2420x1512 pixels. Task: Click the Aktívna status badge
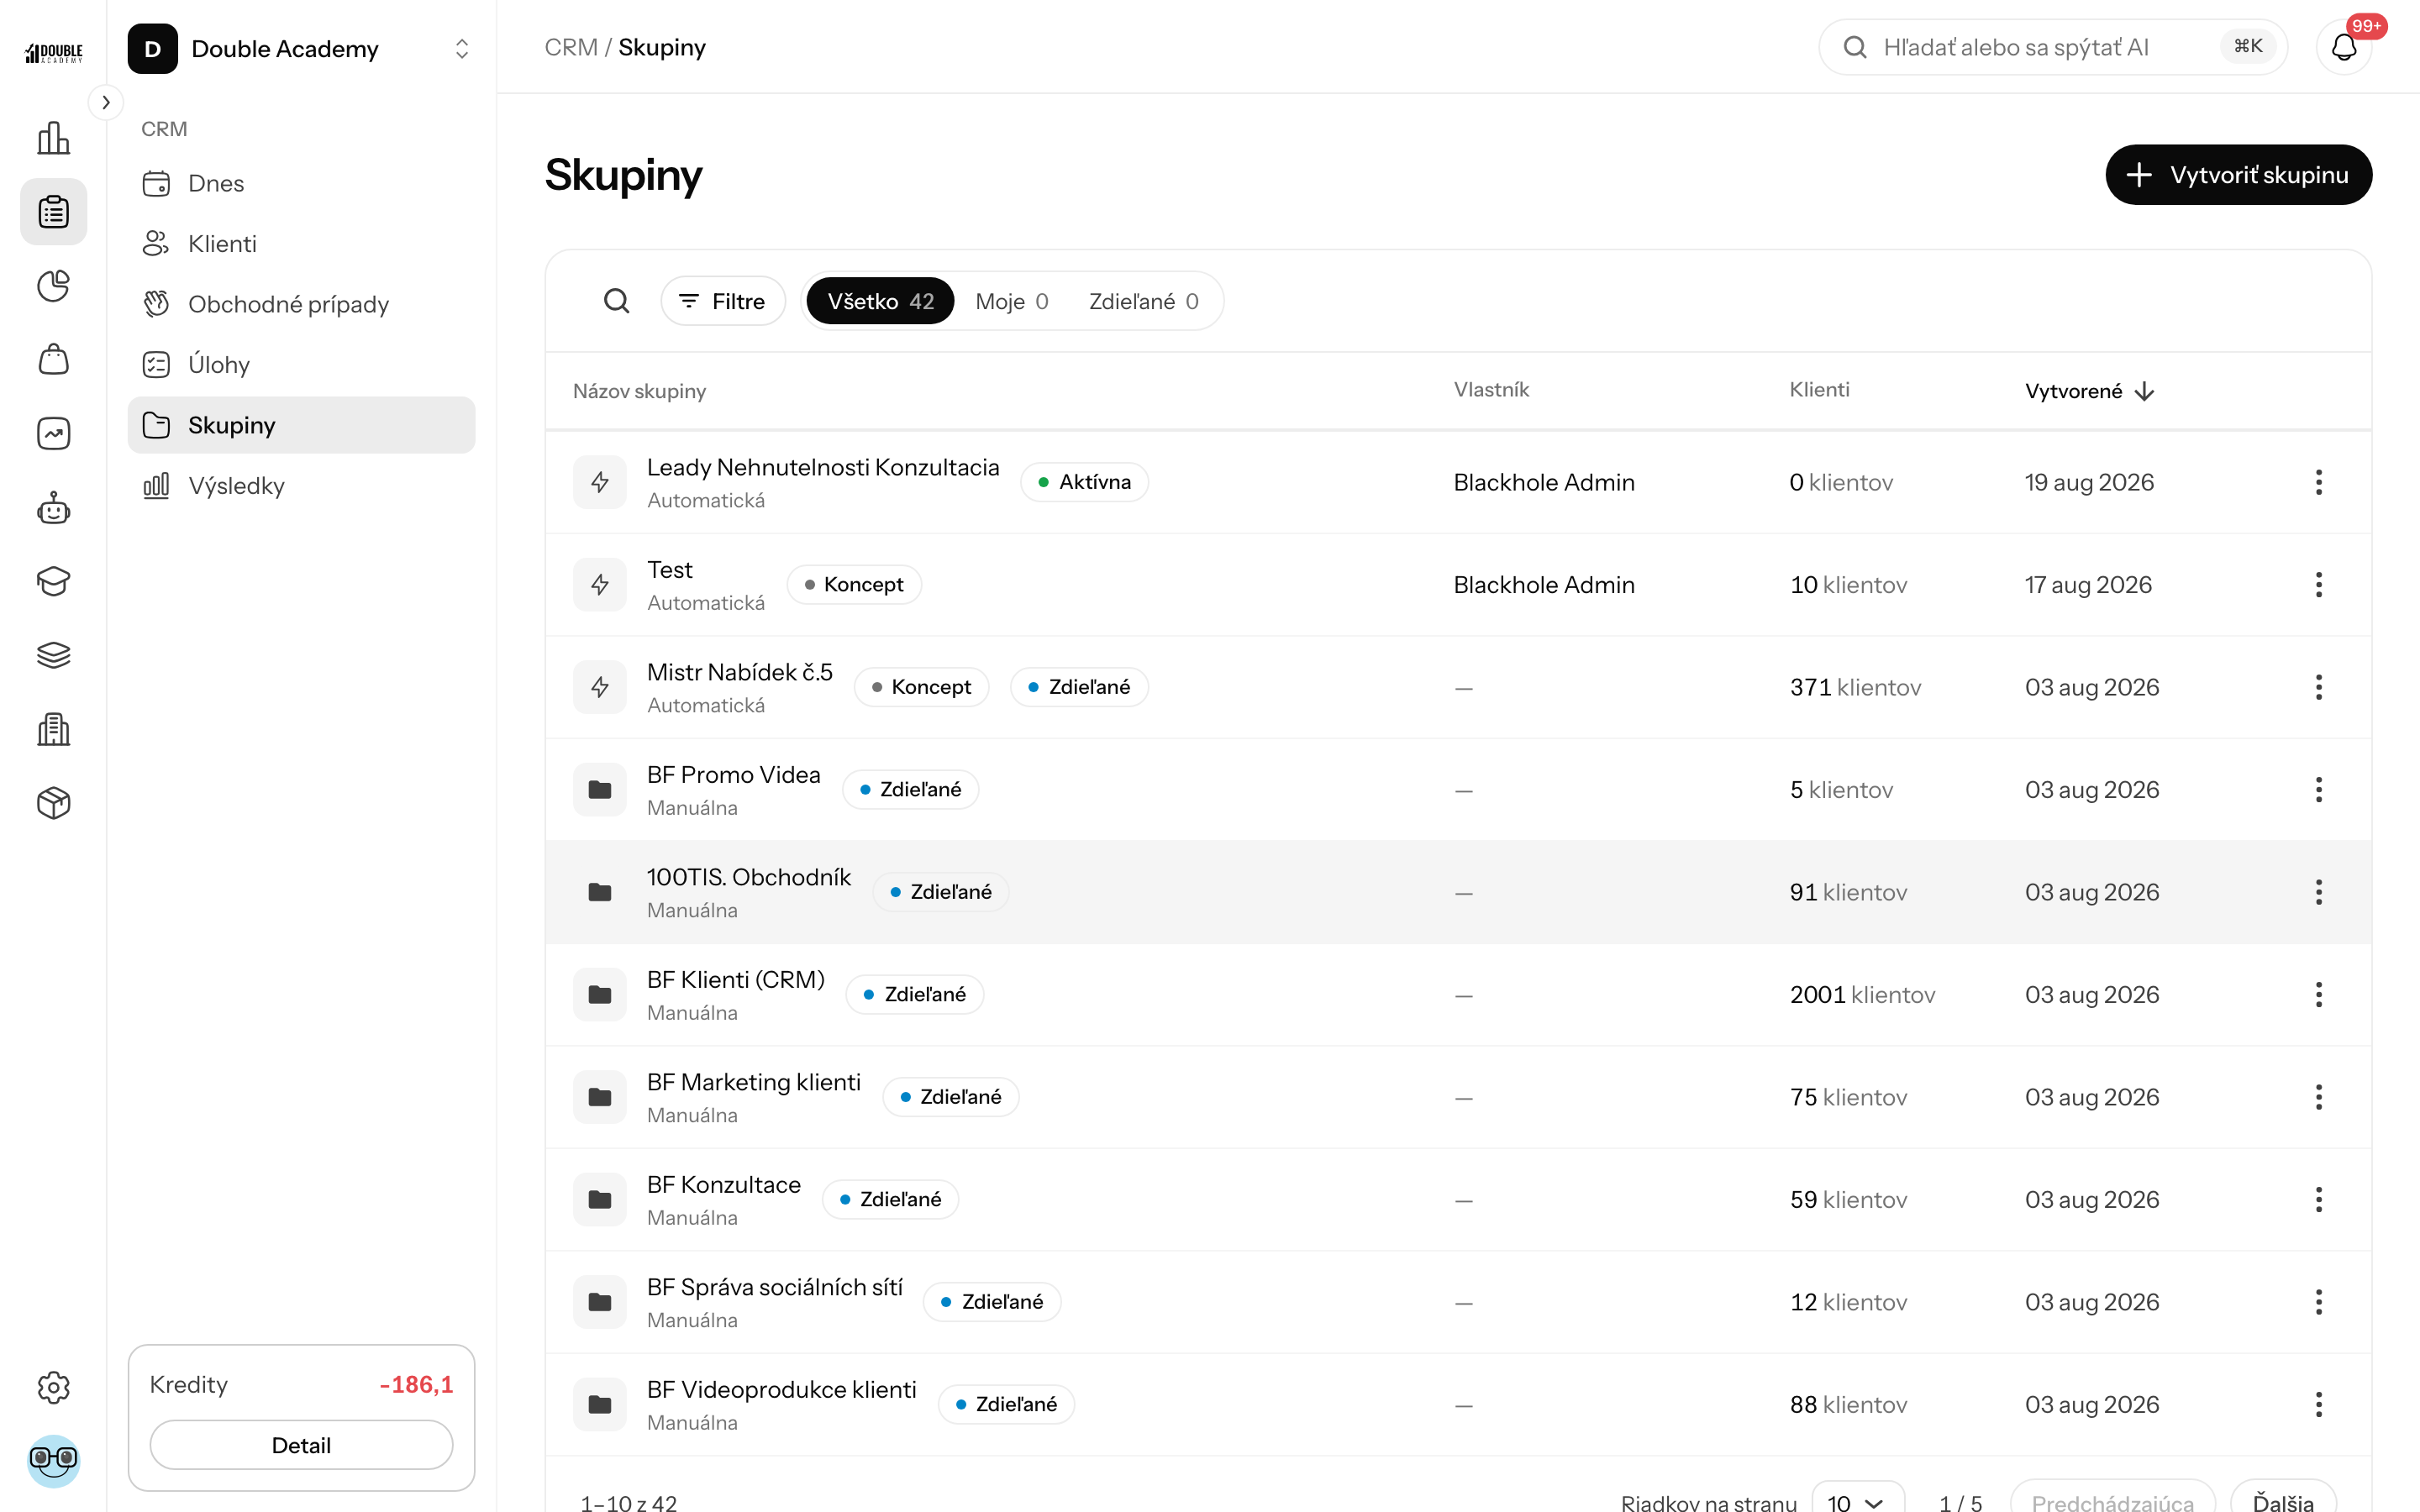tap(1084, 482)
